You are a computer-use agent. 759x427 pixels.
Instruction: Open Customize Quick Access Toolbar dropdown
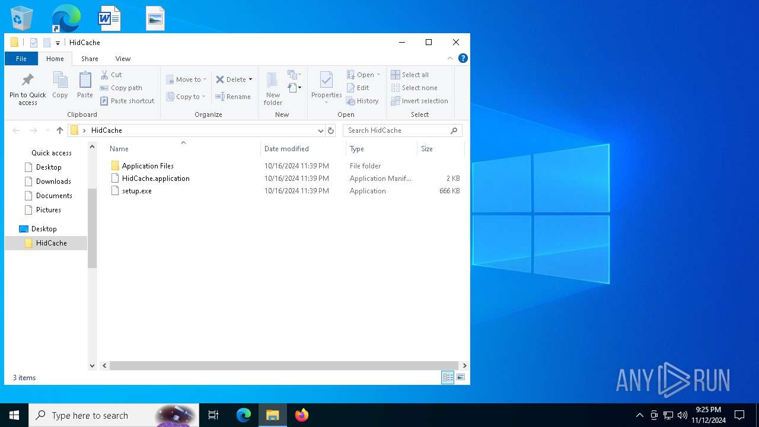tap(58, 43)
